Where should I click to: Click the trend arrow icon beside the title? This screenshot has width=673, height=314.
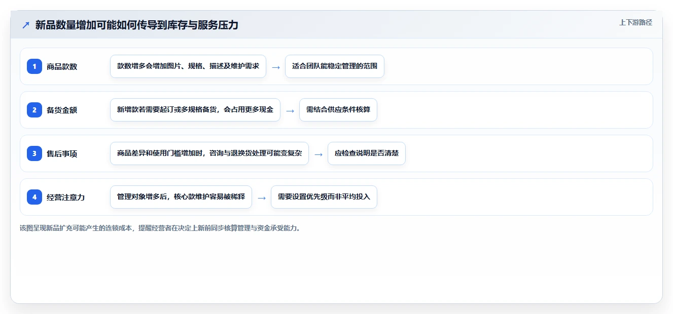click(26, 25)
